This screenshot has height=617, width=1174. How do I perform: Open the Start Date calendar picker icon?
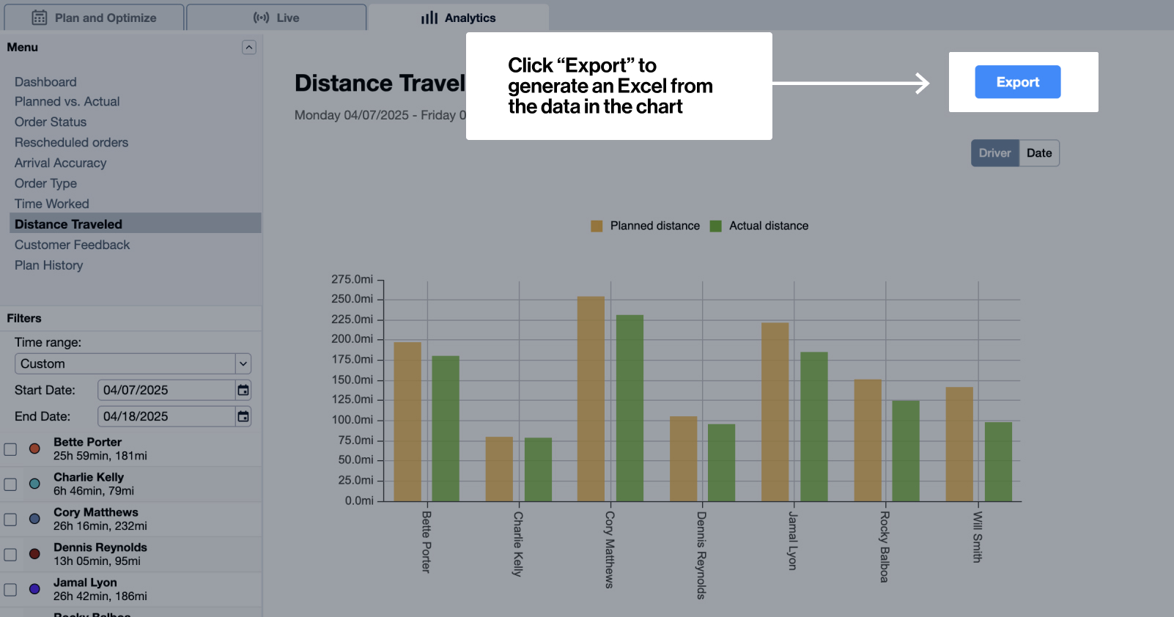(243, 390)
